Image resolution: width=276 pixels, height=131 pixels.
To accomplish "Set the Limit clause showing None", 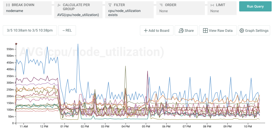I will pos(215,11).
